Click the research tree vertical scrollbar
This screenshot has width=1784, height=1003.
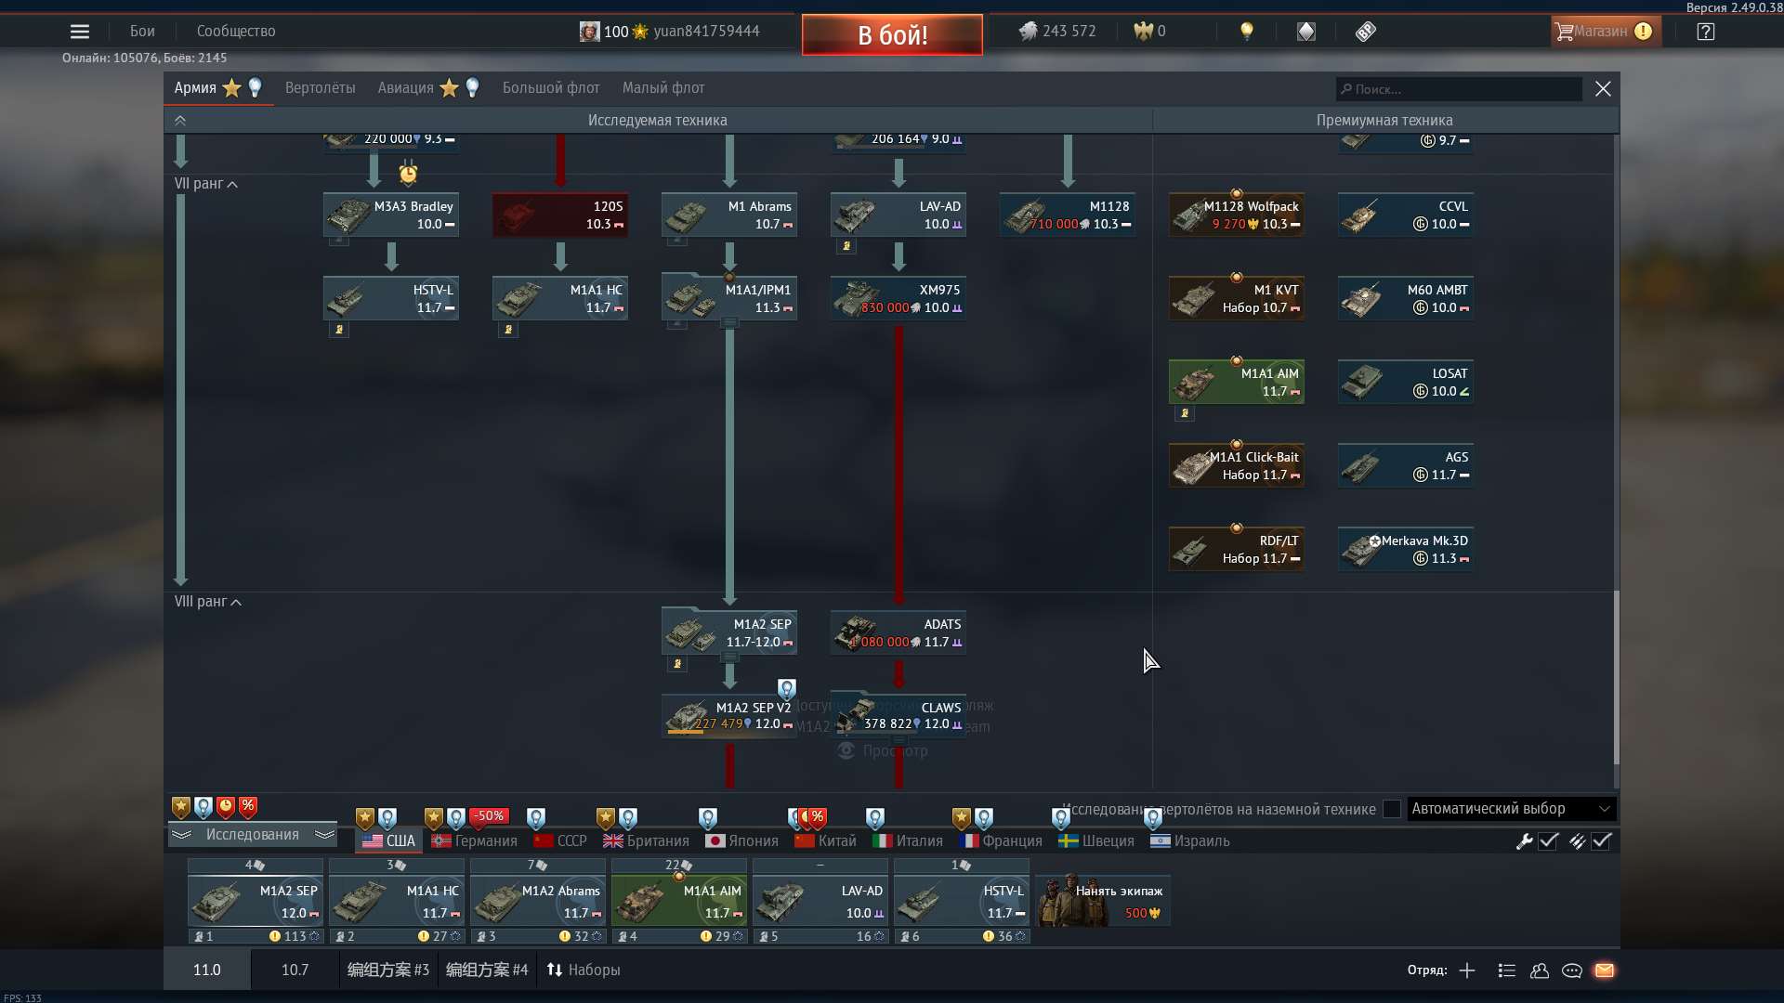coord(1616,676)
